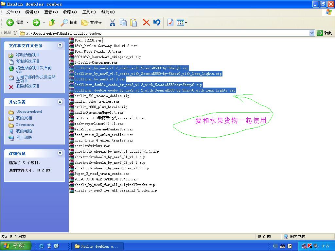Click the Undo arrow icon
The width and height of the screenshot is (335, 251).
coord(157,23)
